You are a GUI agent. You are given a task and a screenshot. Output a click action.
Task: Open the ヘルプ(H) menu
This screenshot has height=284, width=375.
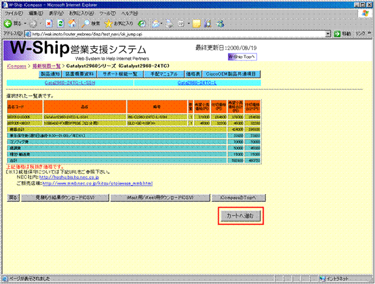point(130,14)
